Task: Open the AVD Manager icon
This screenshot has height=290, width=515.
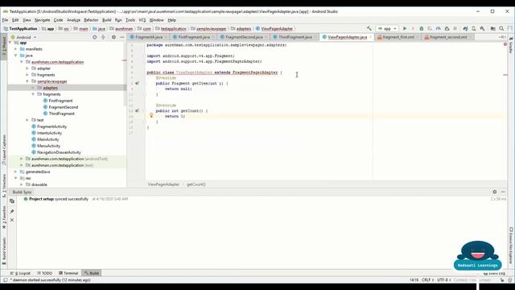Action: [x=474, y=29]
